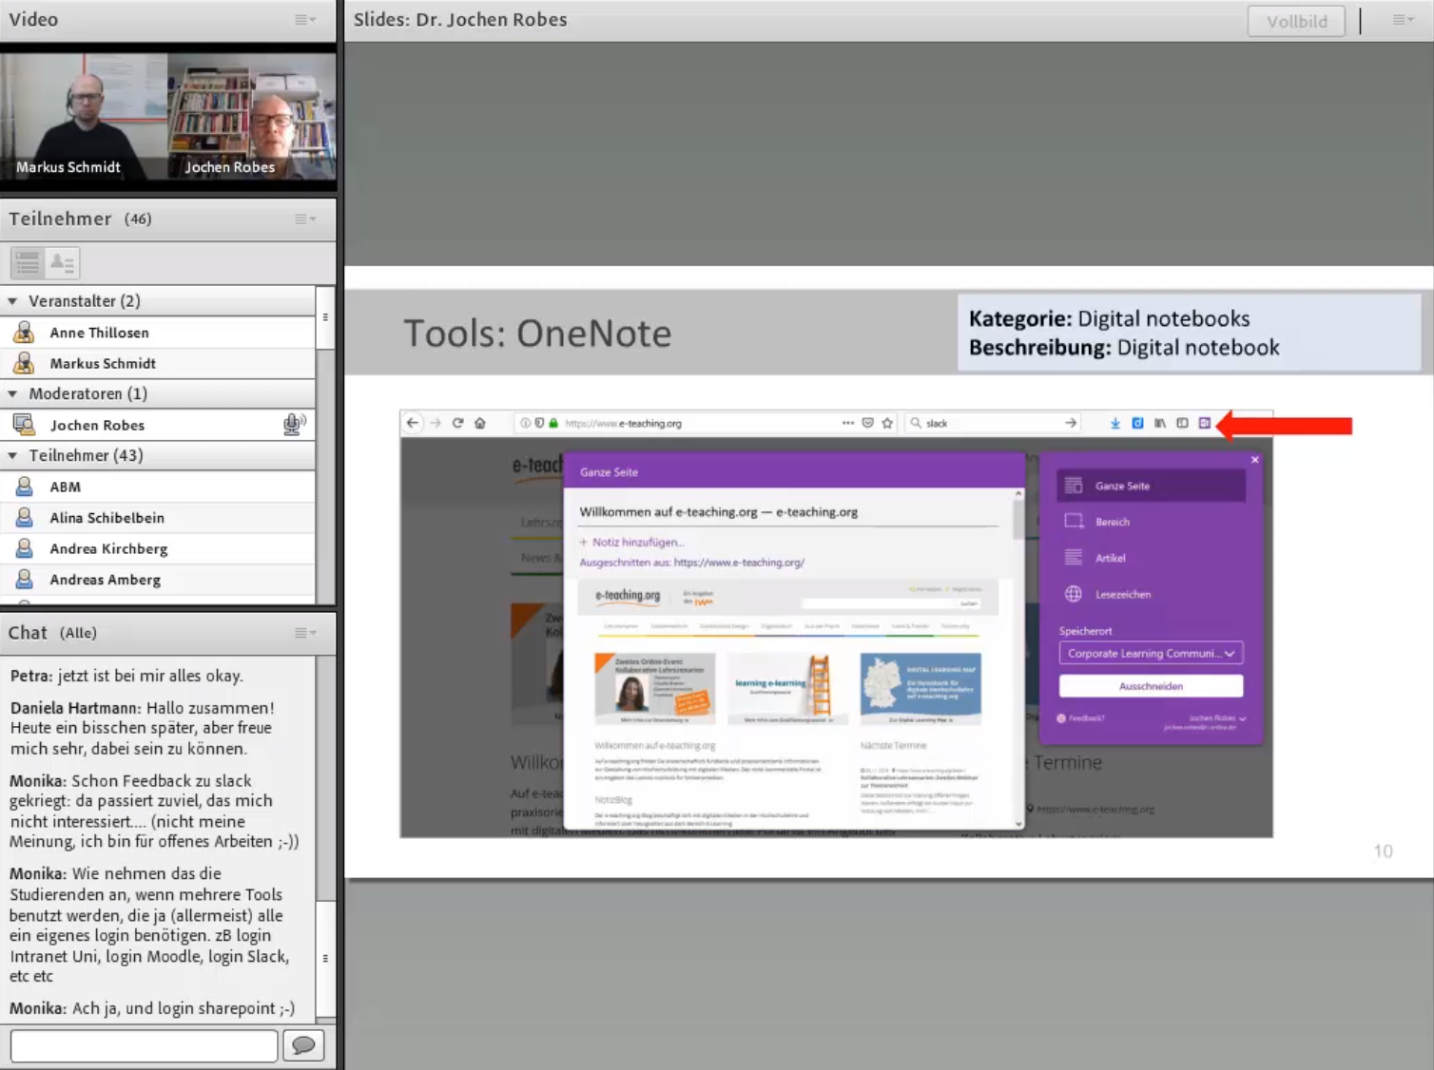Open the Video pod options menu
1434x1070 pixels.
(x=304, y=19)
